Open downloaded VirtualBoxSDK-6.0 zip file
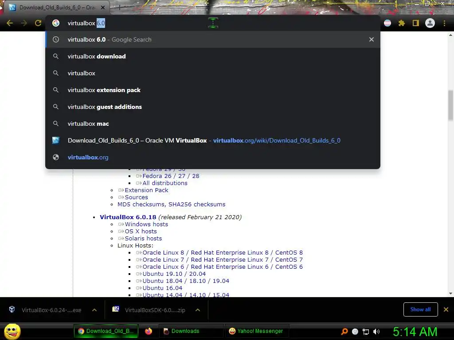This screenshot has width=454, height=340. 155,310
